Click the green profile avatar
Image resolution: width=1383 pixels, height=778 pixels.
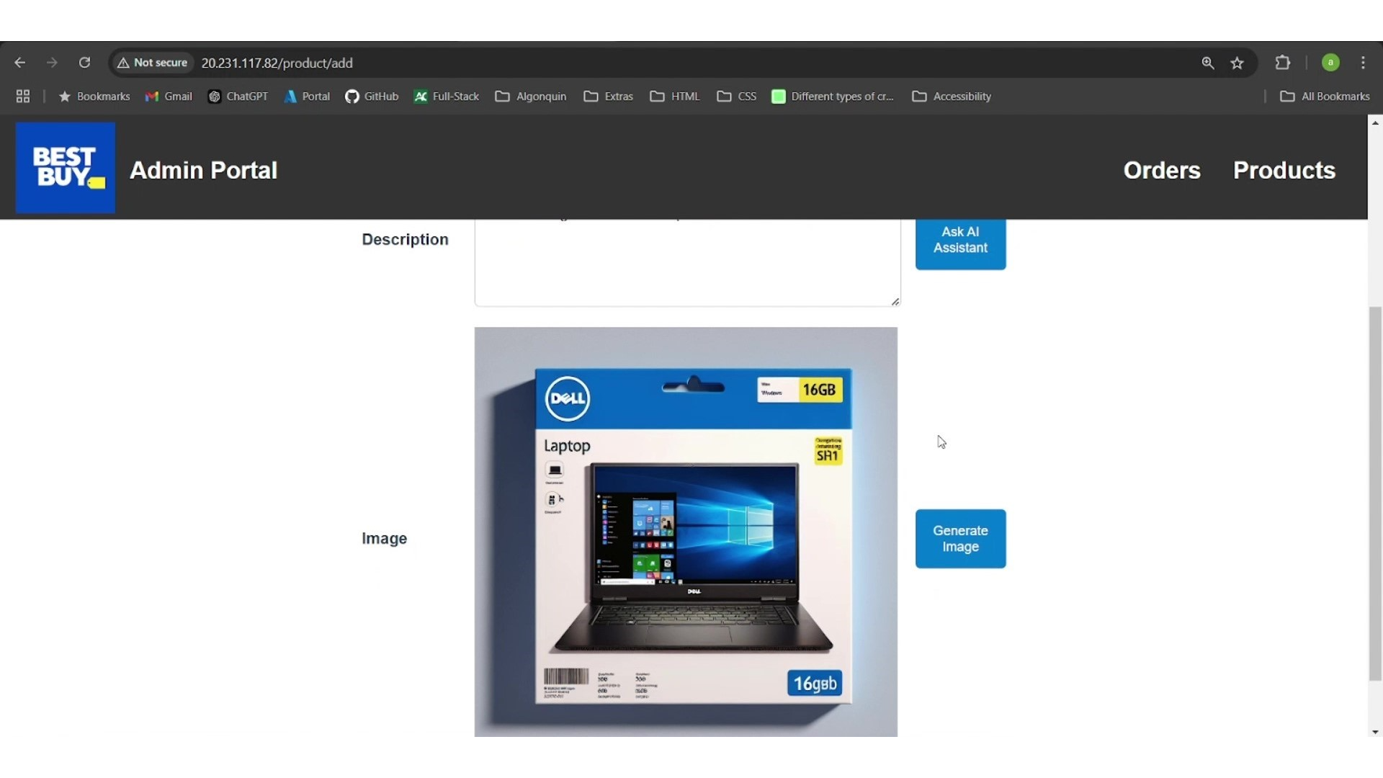pos(1330,63)
